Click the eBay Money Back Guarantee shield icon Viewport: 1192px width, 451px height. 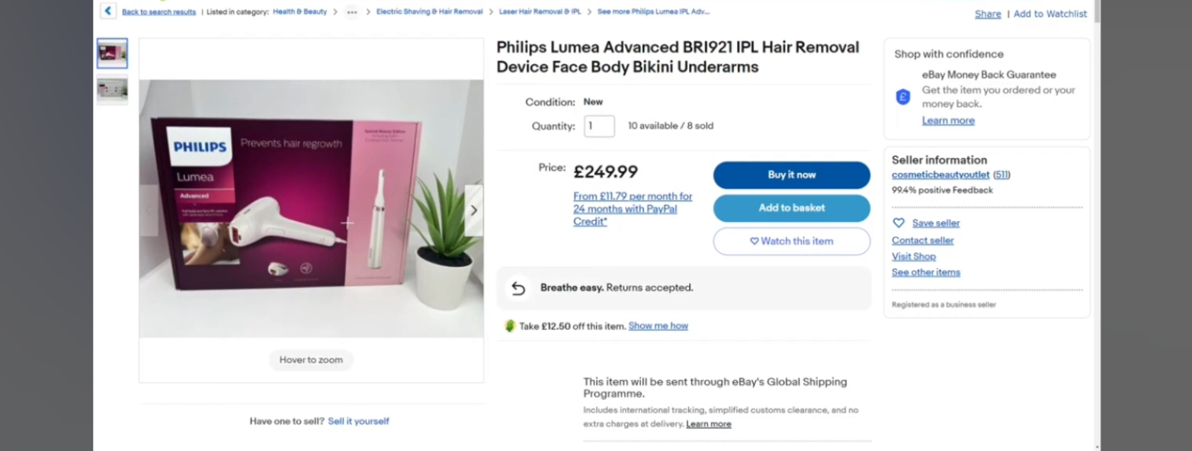tap(903, 98)
